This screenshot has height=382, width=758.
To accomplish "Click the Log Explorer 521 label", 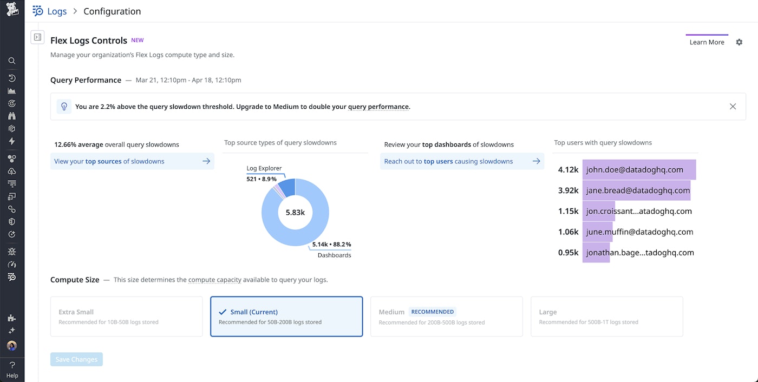I will (x=262, y=179).
